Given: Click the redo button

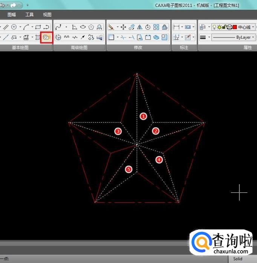Looking at the screenshot, I should pos(13,5).
